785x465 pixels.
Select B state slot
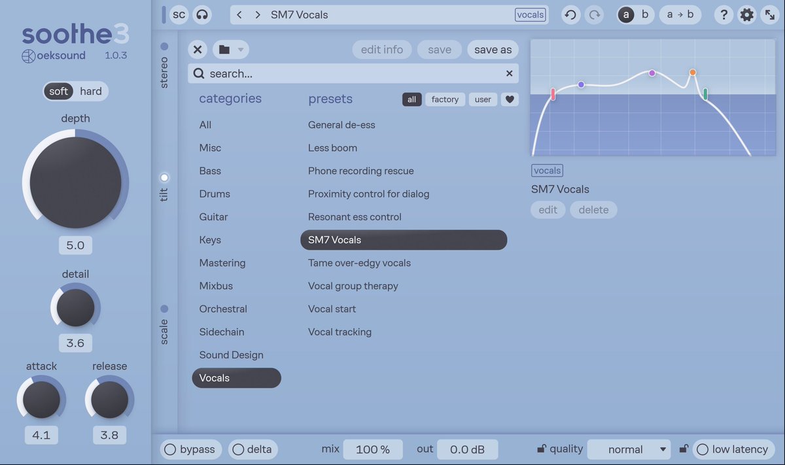click(x=645, y=14)
